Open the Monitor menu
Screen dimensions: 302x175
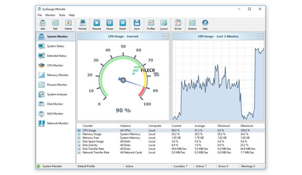pyautogui.click(x=50, y=15)
